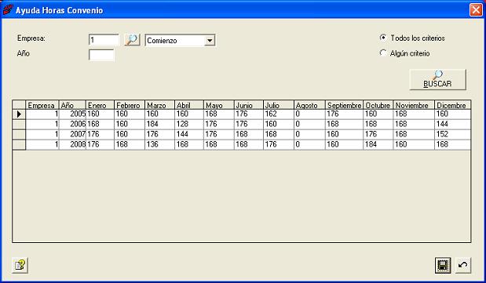Select the row header for year 2008

tap(19, 145)
